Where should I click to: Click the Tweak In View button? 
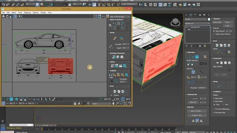[197, 115]
